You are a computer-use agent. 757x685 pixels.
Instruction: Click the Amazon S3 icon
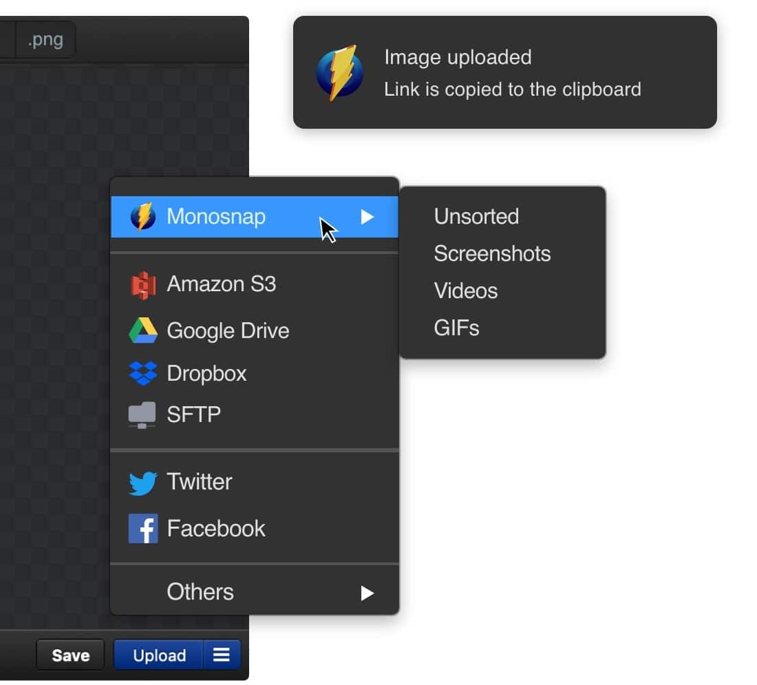pos(143,285)
